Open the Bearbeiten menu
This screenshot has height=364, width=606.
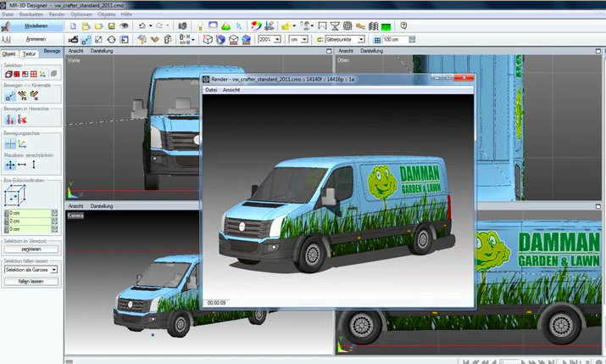coord(31,14)
